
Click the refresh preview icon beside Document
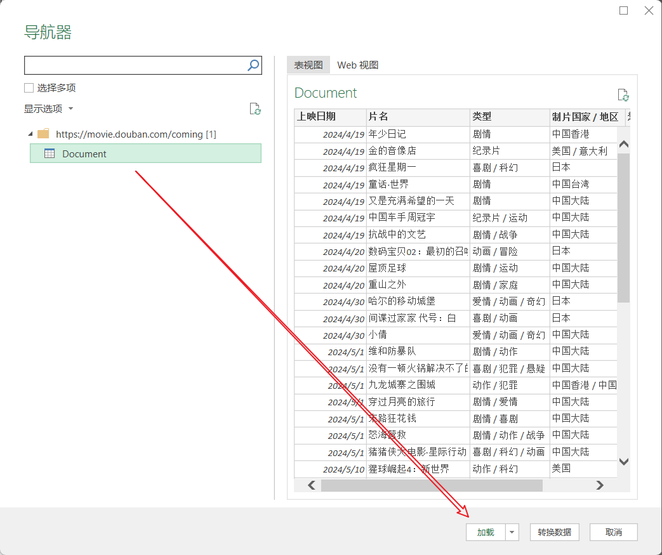(x=623, y=95)
